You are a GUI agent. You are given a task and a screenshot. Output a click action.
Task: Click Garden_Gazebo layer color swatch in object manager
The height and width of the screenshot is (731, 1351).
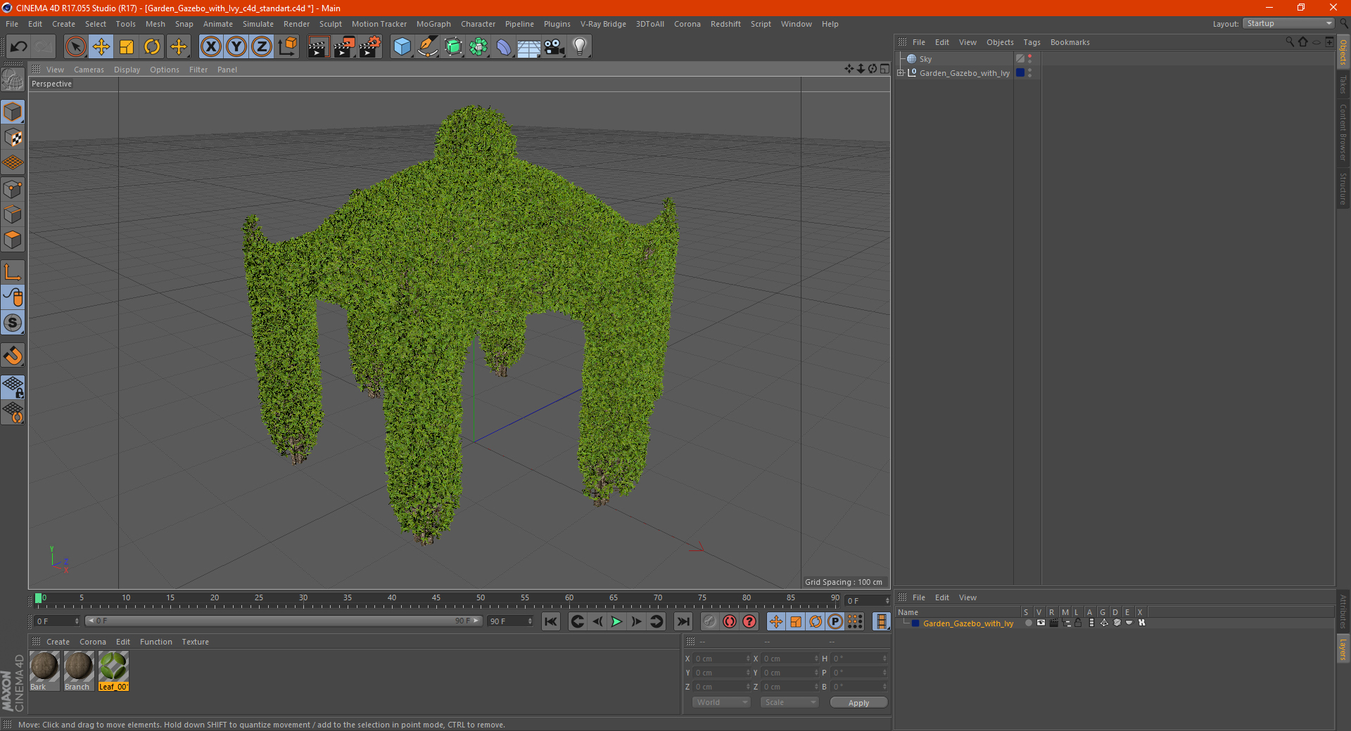[x=1020, y=72]
